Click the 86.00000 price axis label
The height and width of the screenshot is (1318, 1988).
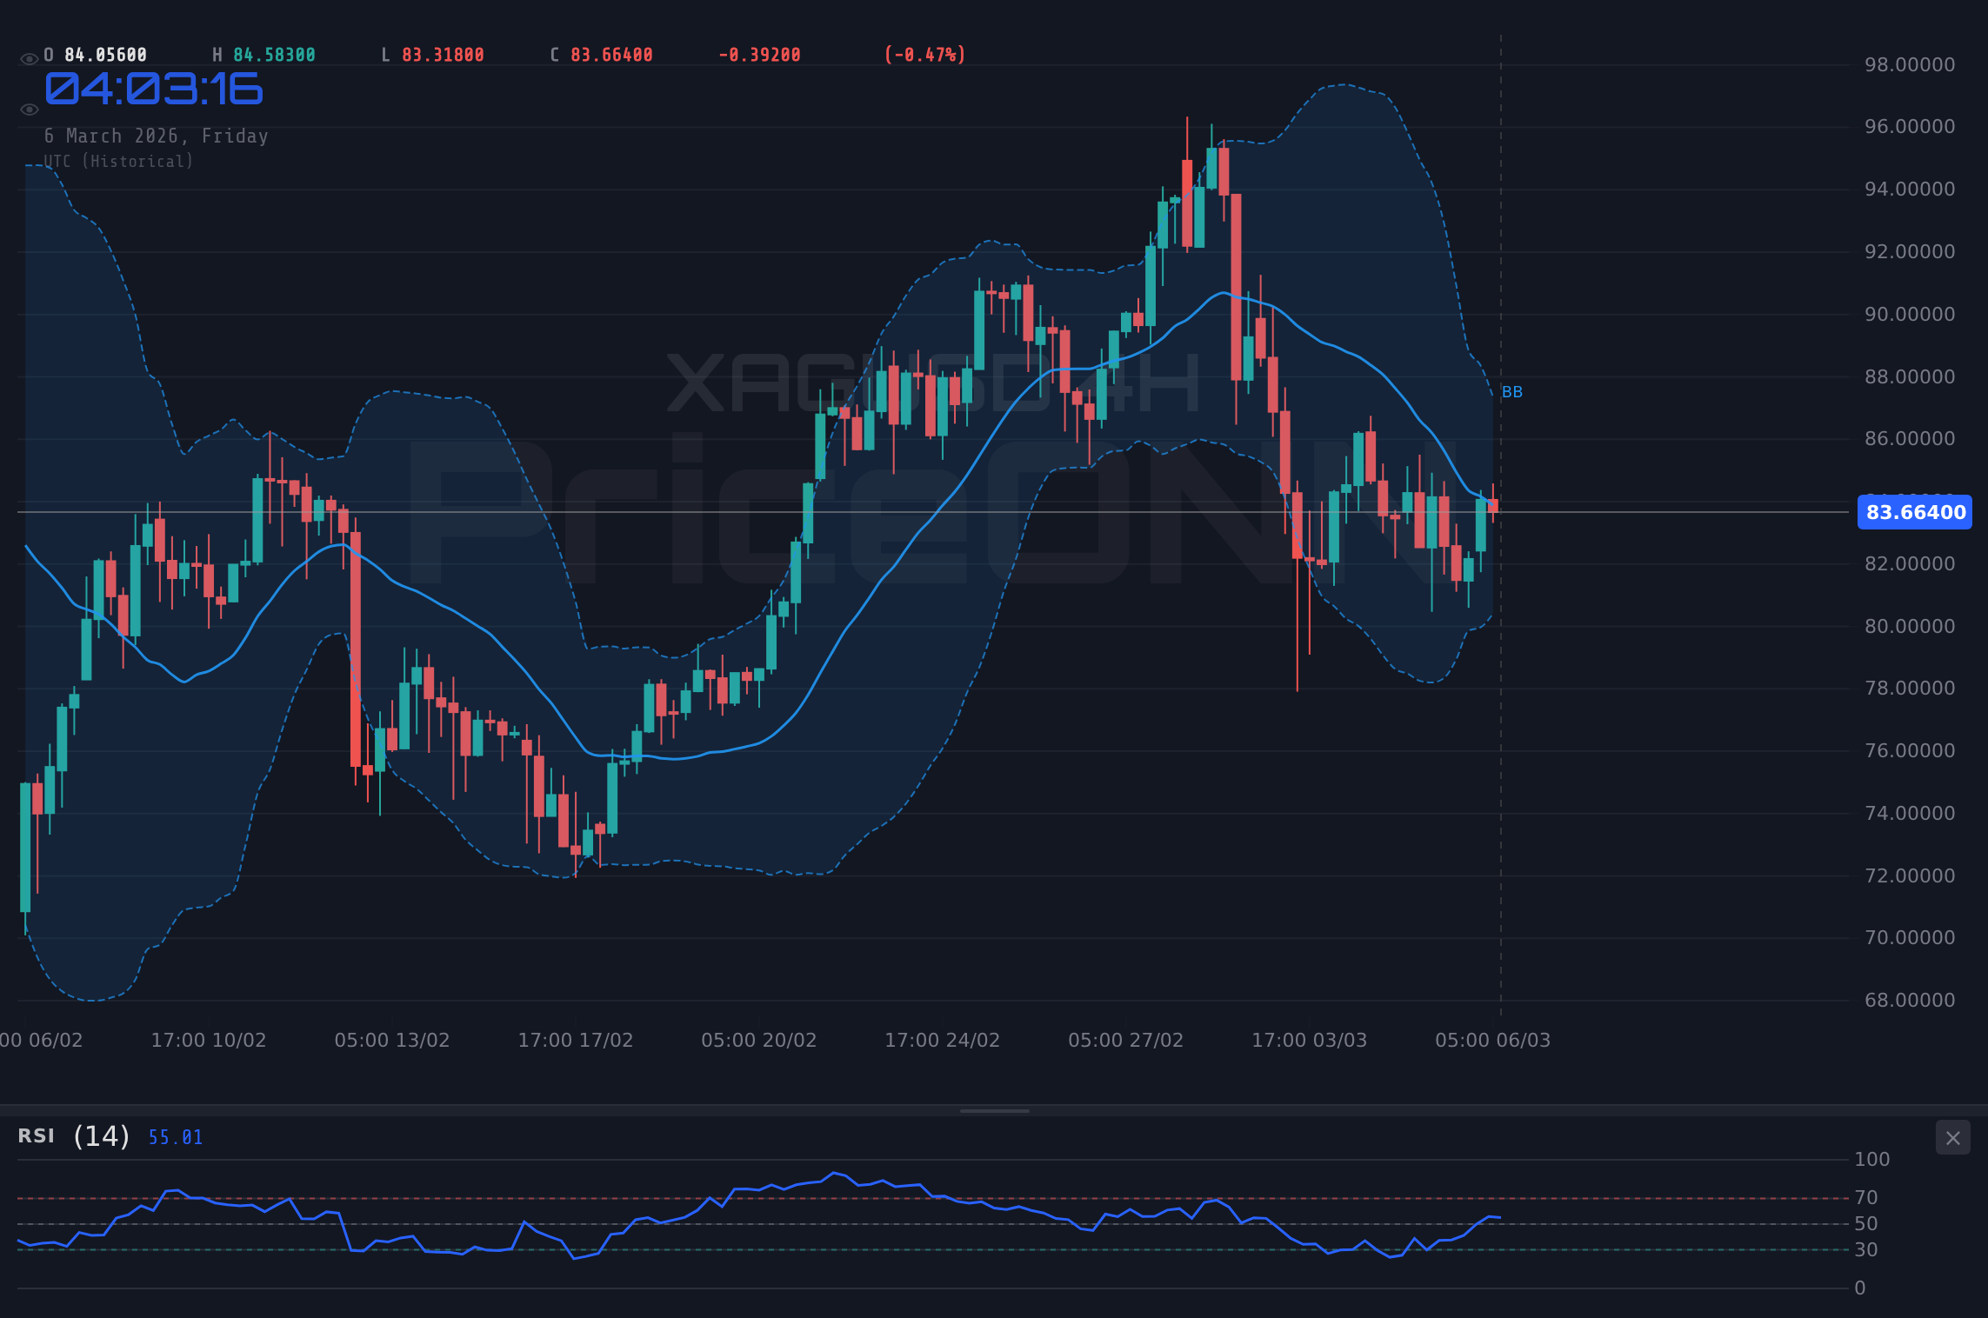pyautogui.click(x=1910, y=439)
